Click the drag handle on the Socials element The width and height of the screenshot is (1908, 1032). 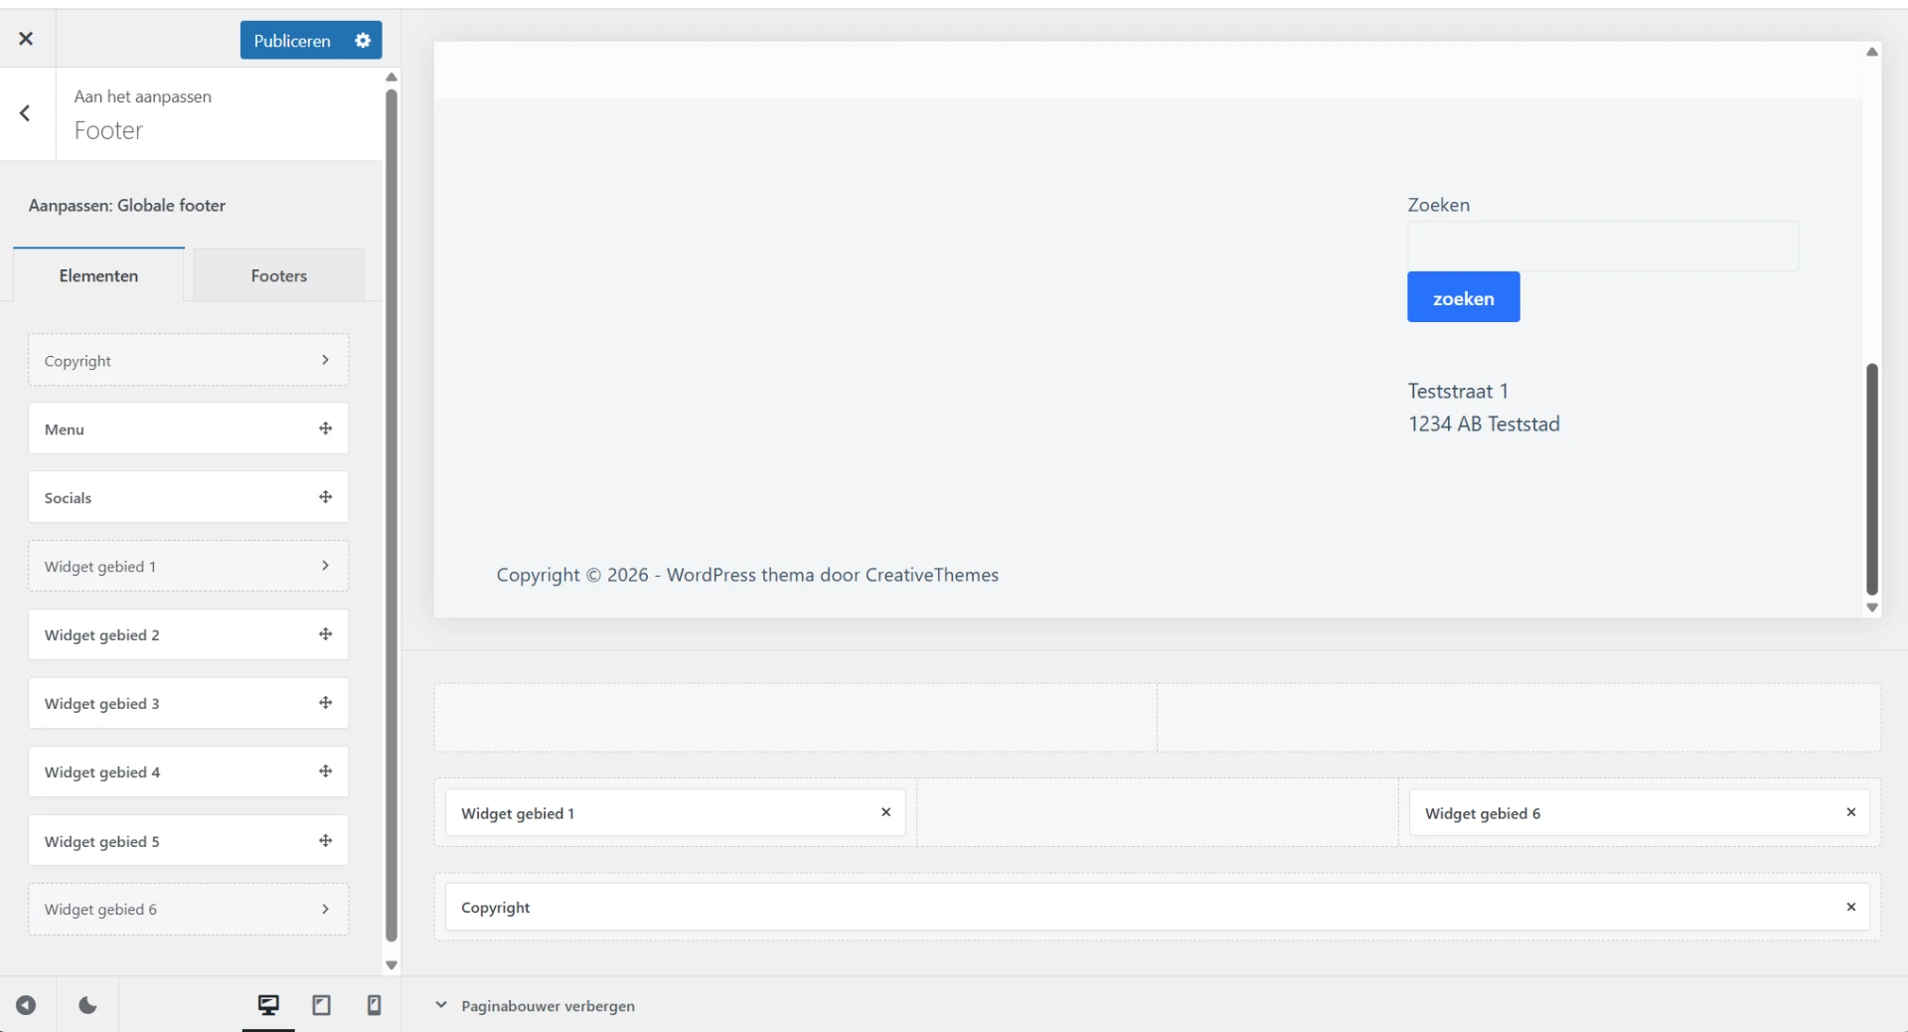(x=326, y=497)
